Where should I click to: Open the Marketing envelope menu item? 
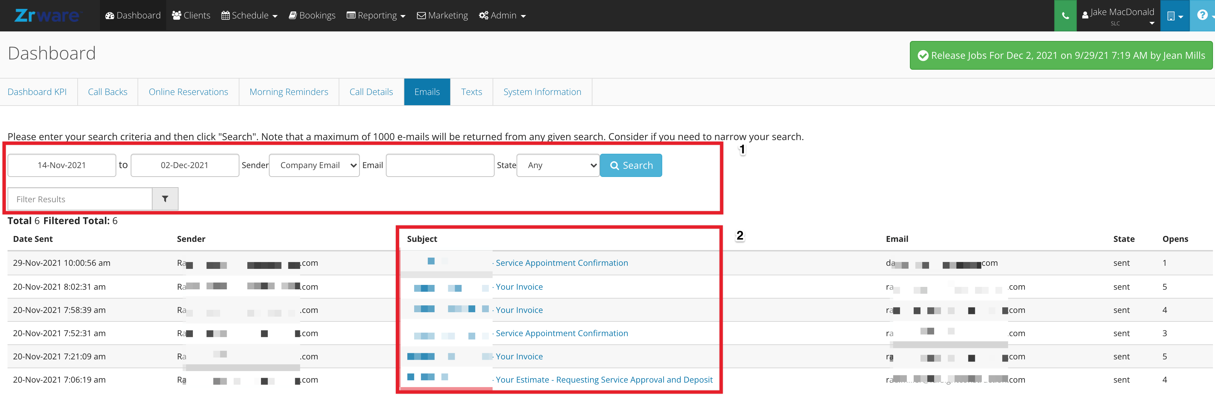(x=442, y=16)
